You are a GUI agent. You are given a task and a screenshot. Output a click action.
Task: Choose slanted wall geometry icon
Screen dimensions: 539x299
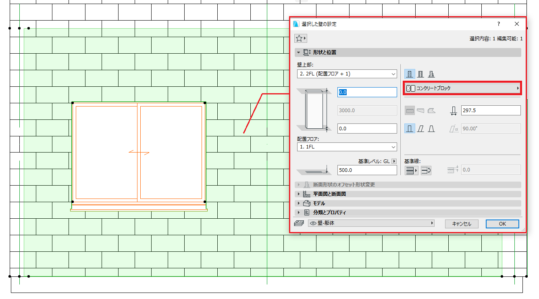pyautogui.click(x=420, y=129)
